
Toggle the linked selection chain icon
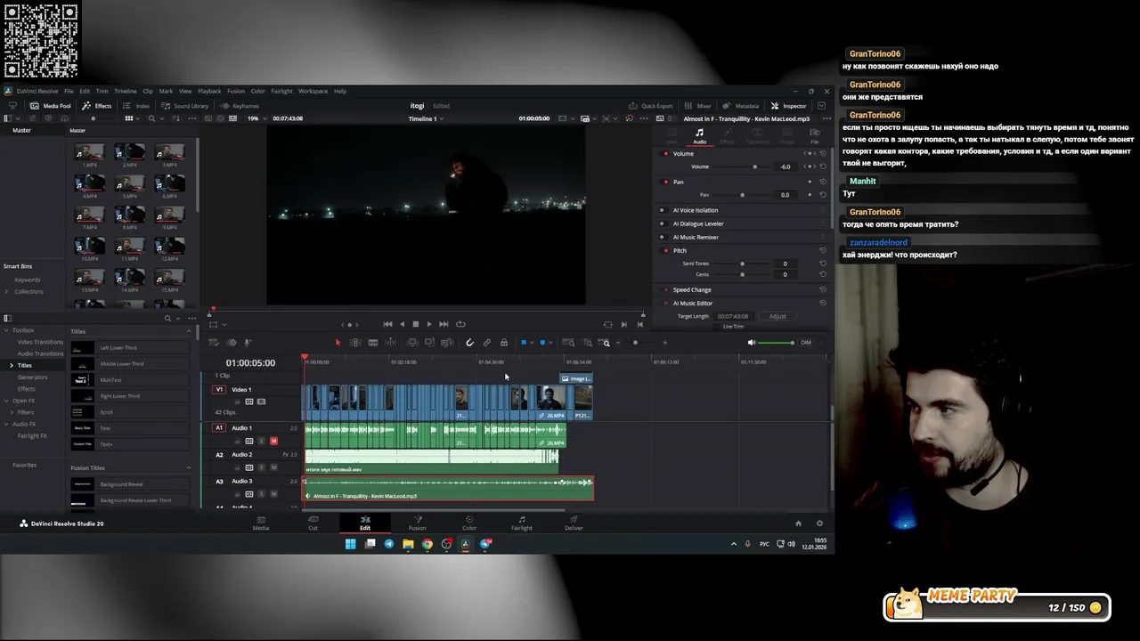[x=486, y=343]
